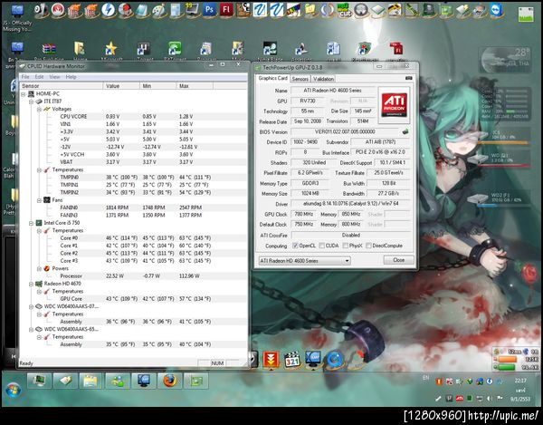Screen dimensions: 543x425
Task: Launch Photoshop from the top dock
Action: (209, 10)
